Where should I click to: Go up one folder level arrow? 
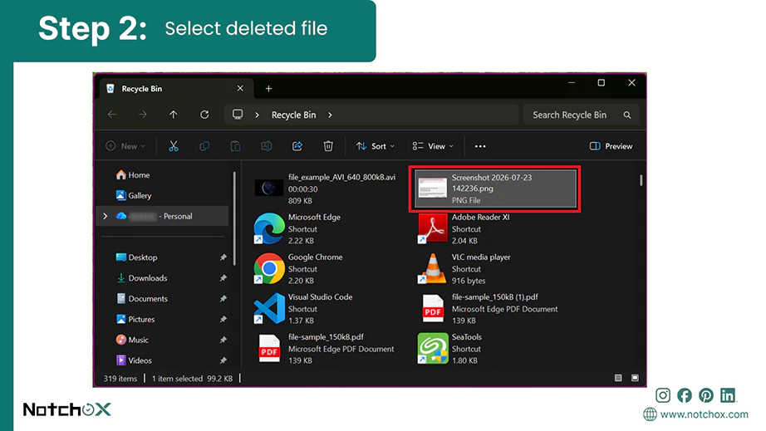[x=174, y=115]
